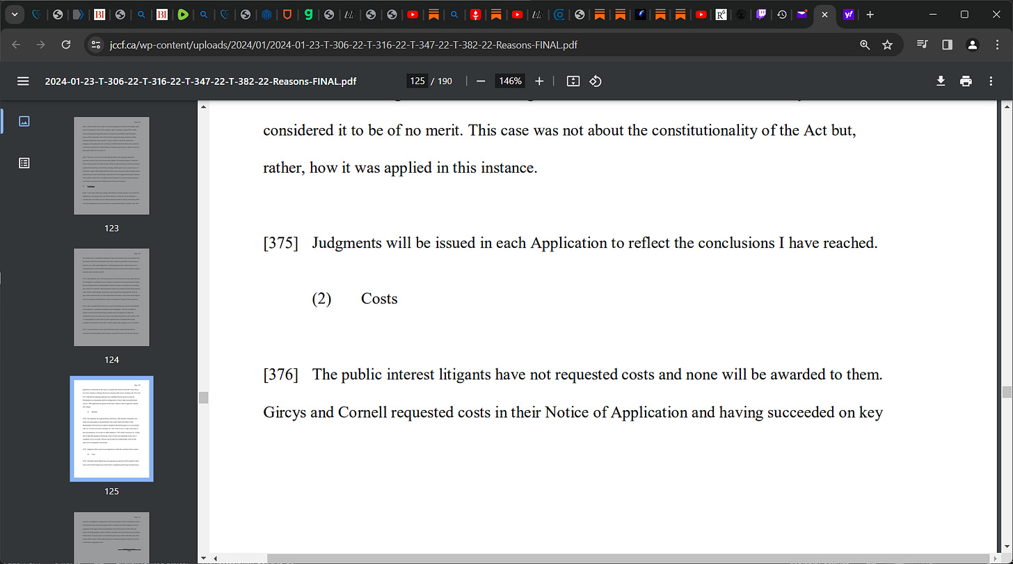1013x564 pixels.
Task: Click the page number field showing 125
Action: point(417,81)
